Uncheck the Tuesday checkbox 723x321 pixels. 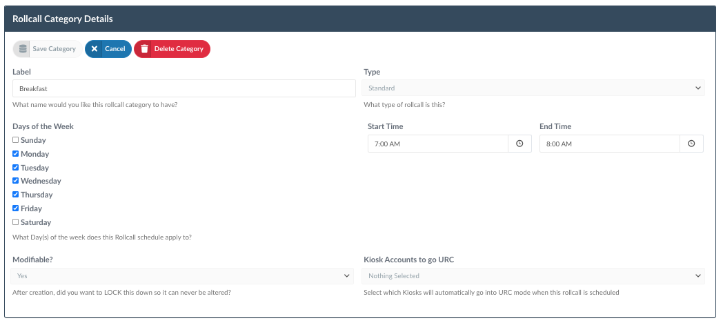click(16, 168)
